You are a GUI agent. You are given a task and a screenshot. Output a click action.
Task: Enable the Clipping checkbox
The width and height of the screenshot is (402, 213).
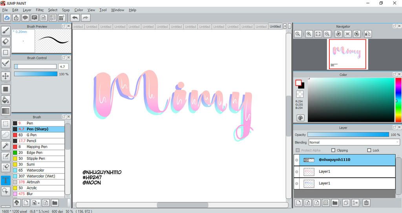click(x=333, y=150)
